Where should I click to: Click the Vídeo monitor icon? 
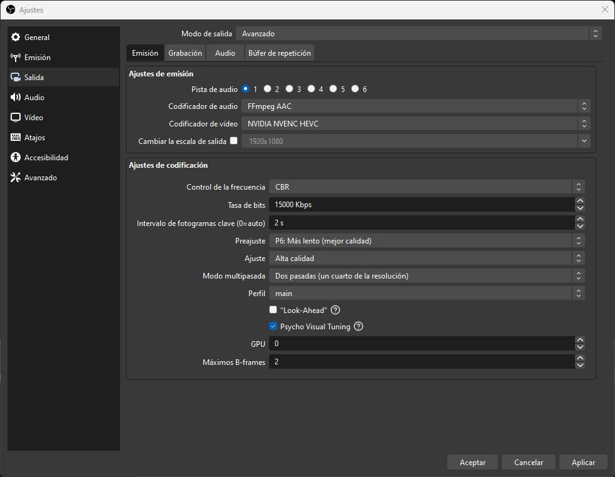(16, 118)
